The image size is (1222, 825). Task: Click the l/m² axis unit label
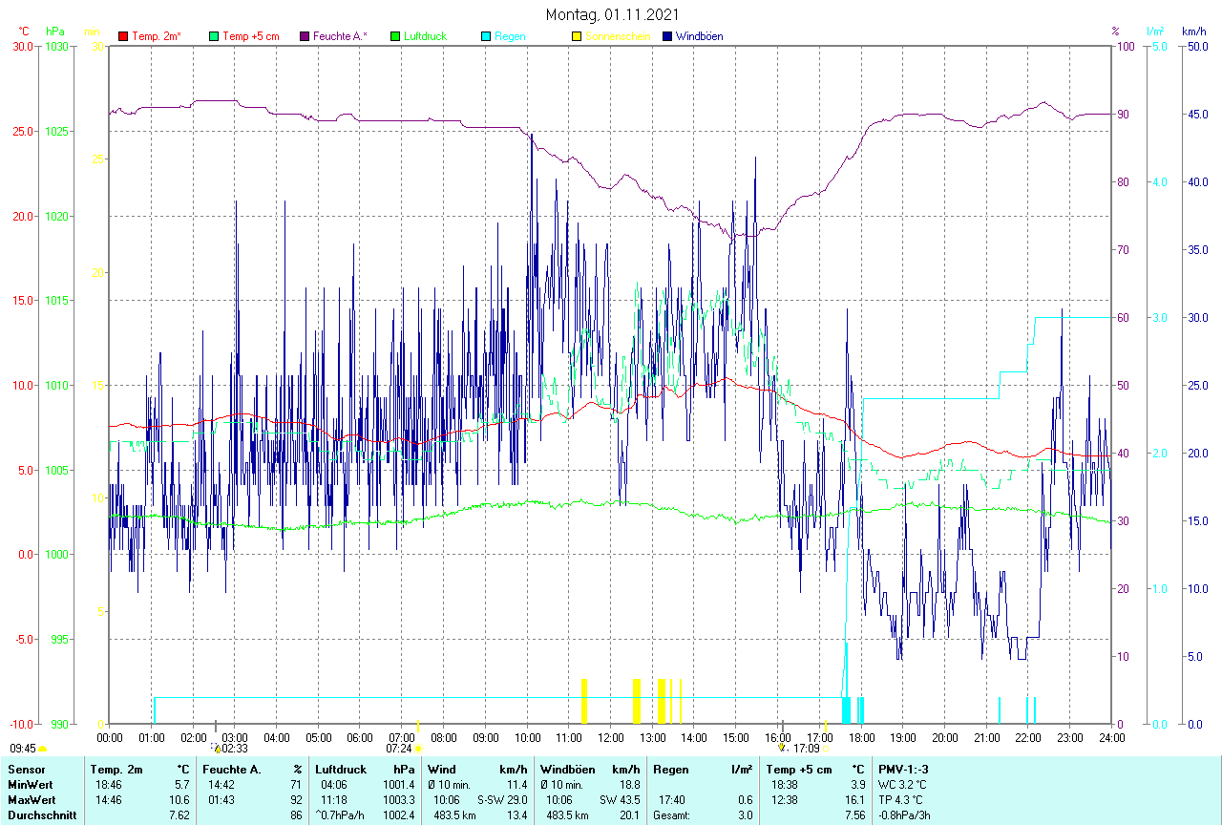(1156, 32)
